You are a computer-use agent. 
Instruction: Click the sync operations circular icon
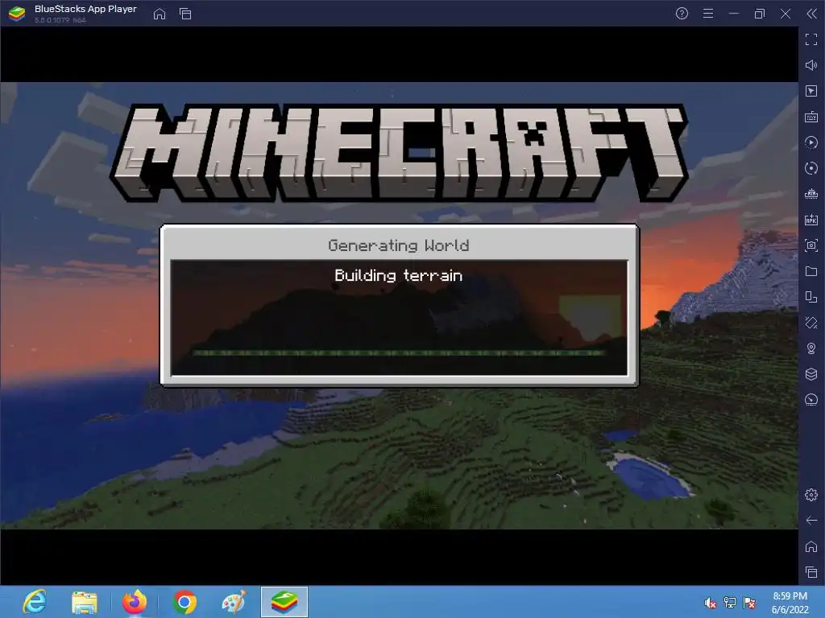coord(811,168)
